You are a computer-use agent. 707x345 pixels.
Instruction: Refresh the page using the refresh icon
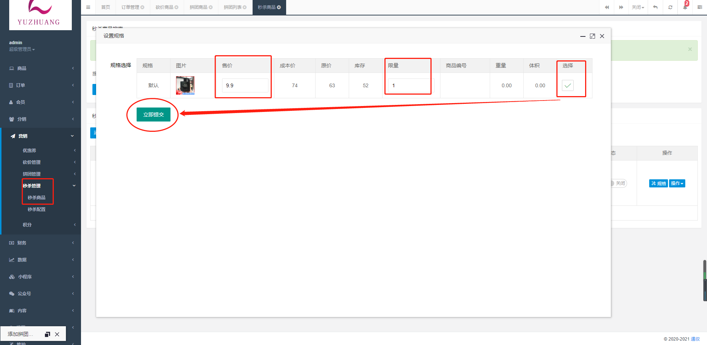point(670,7)
